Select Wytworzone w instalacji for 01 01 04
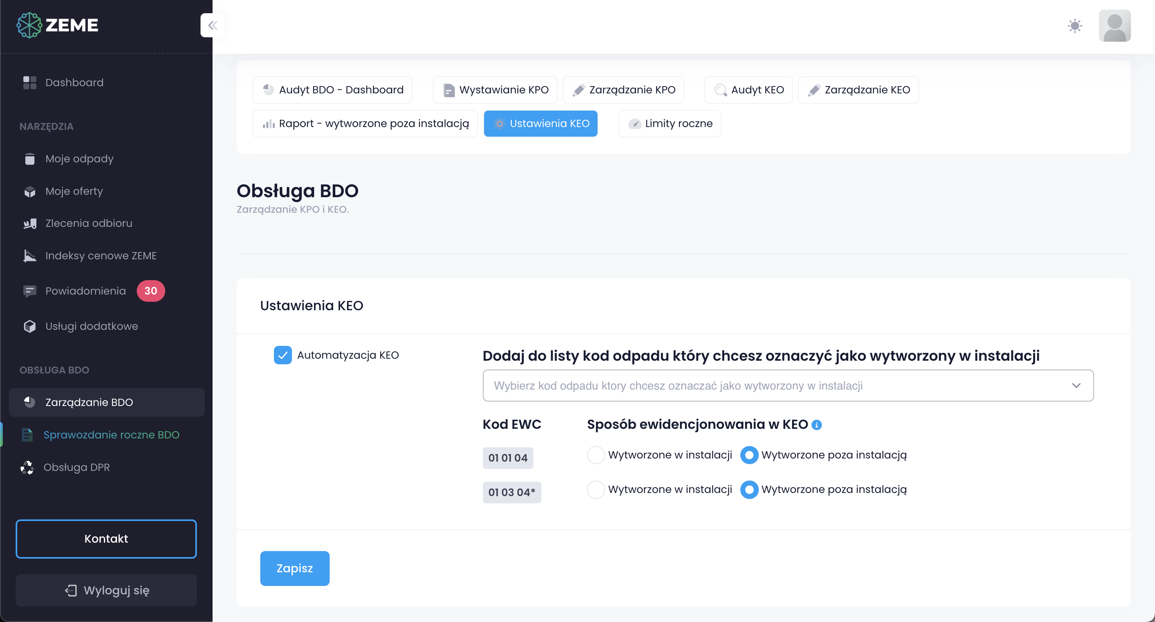Image resolution: width=1155 pixels, height=622 pixels. click(x=596, y=455)
